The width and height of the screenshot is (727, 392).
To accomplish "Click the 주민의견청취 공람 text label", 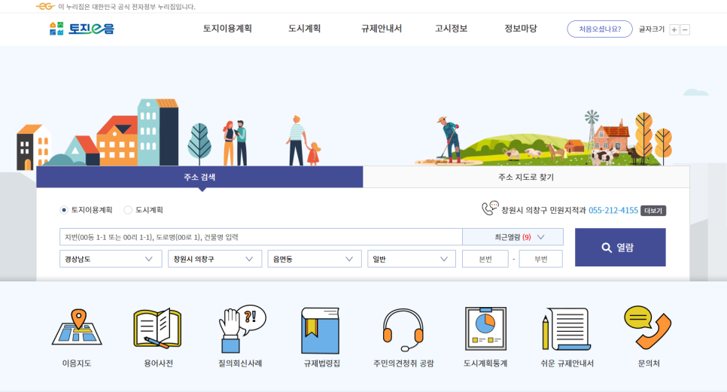I will coord(403,363).
